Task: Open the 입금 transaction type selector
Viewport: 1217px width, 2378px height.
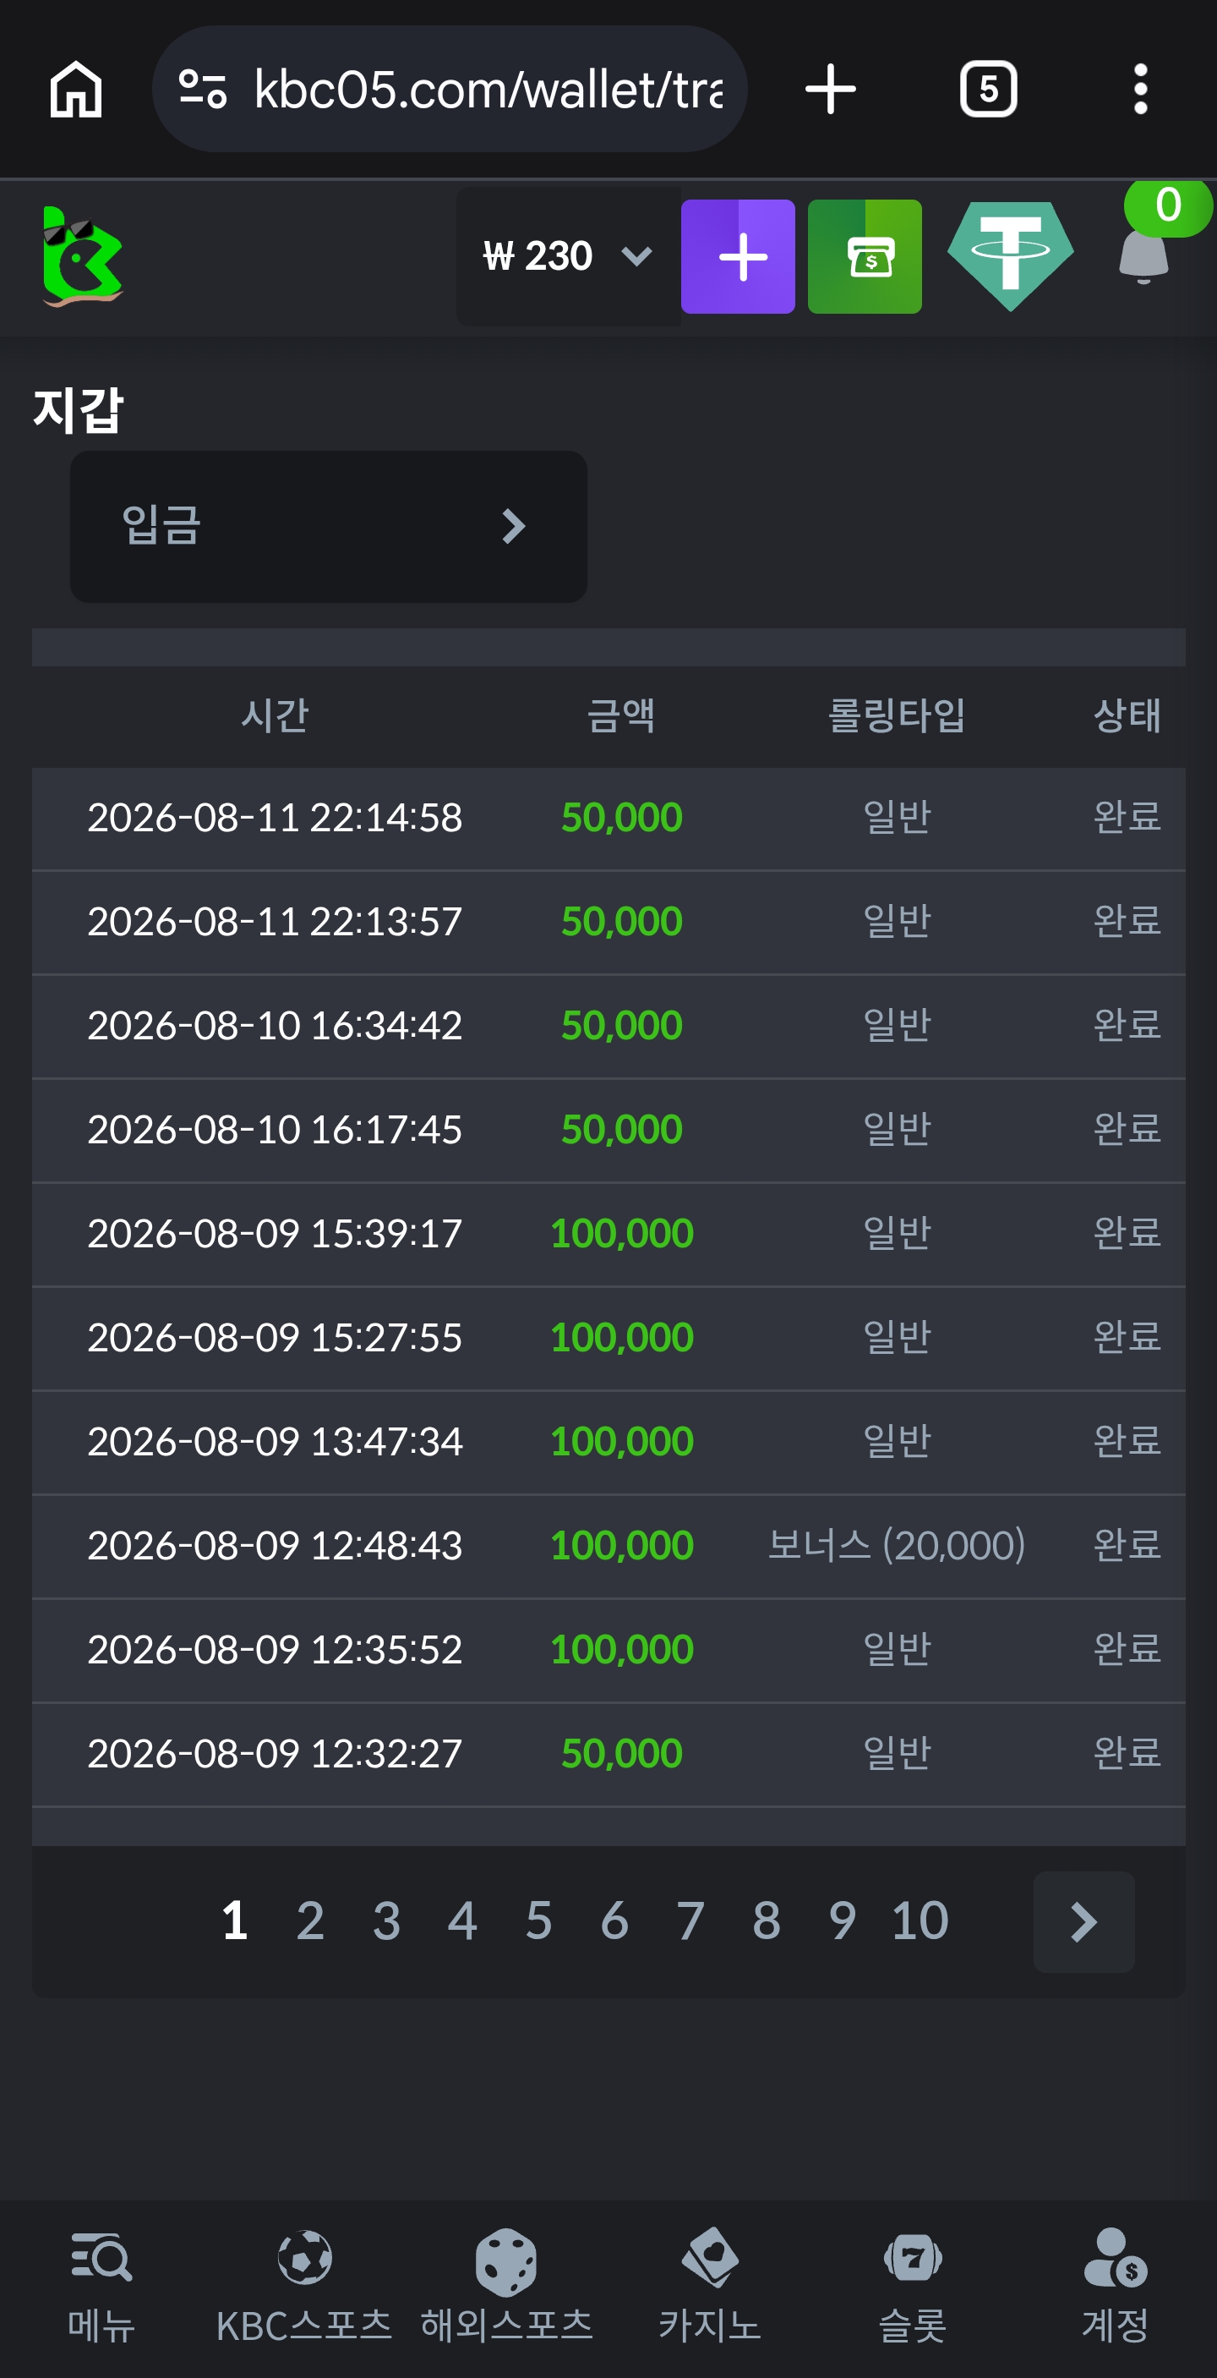Action: tap(329, 527)
